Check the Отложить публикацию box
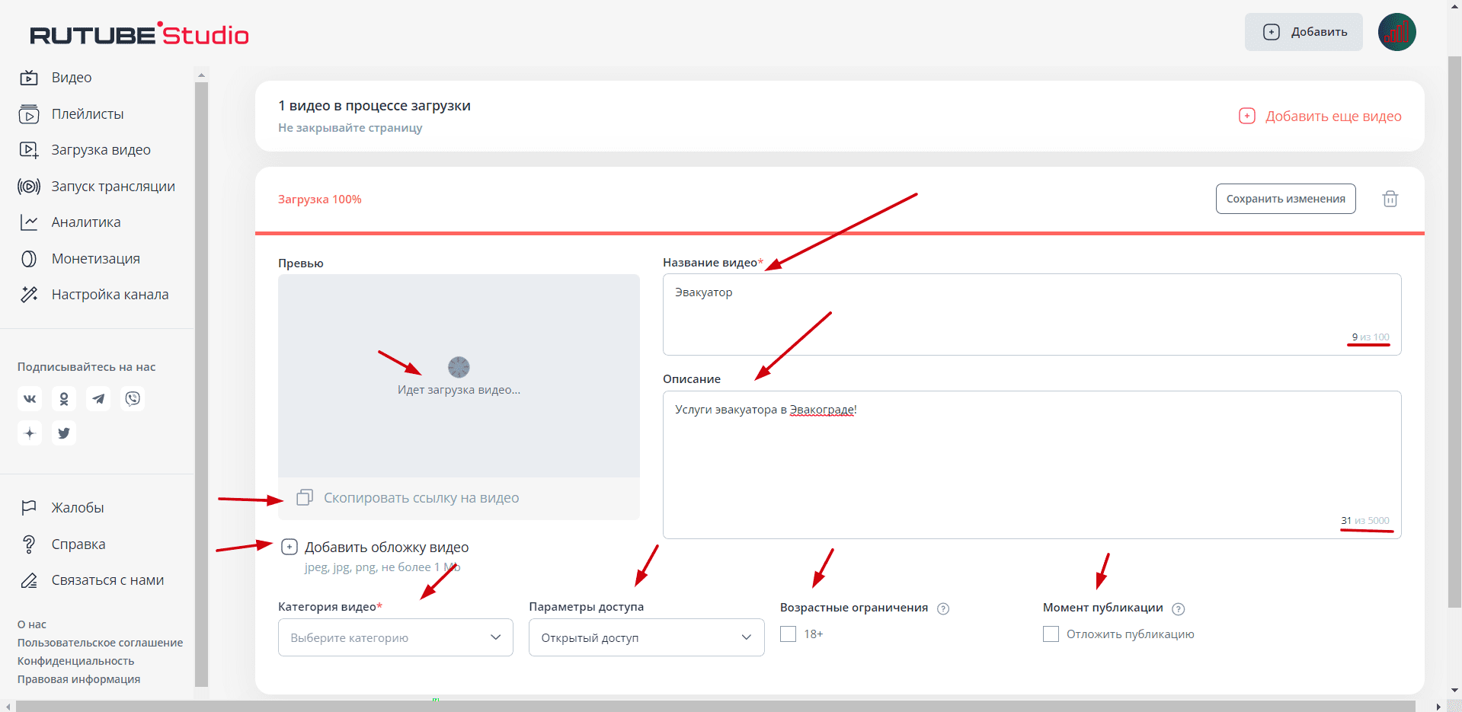 coord(1051,634)
